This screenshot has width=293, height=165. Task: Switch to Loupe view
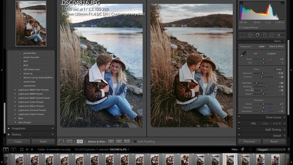(61, 142)
